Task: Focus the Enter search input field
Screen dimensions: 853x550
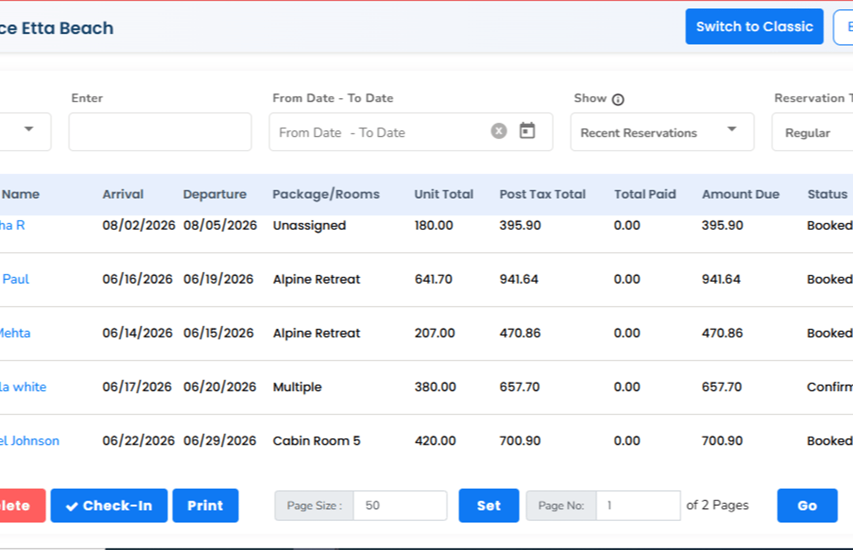Action: click(160, 132)
